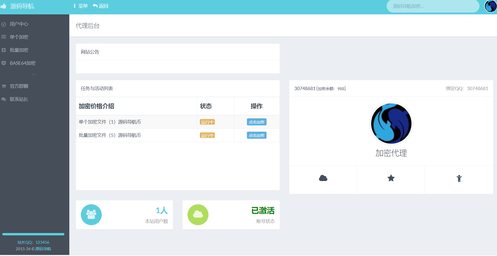Open 单个加密 in the sidebar
This screenshot has height=256, width=497.
[19, 37]
